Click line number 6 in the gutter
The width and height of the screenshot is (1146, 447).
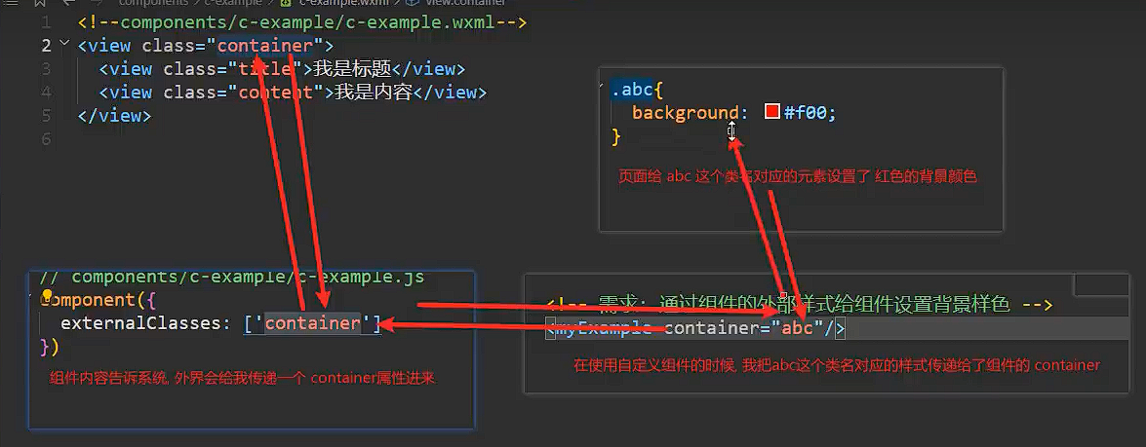click(46, 138)
